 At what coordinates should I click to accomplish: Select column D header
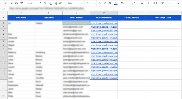104,13
